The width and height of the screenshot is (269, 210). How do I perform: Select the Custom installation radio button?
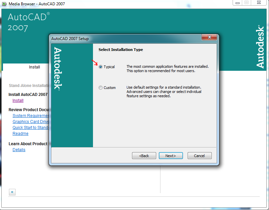(101, 88)
